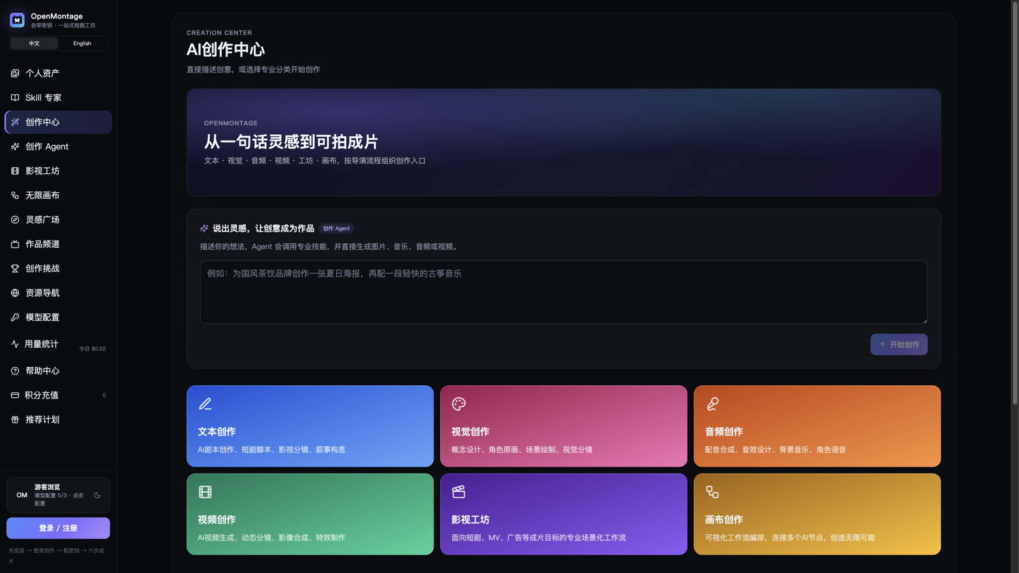Click the text area resize handle
The image size is (1019, 573).
pyautogui.click(x=925, y=320)
